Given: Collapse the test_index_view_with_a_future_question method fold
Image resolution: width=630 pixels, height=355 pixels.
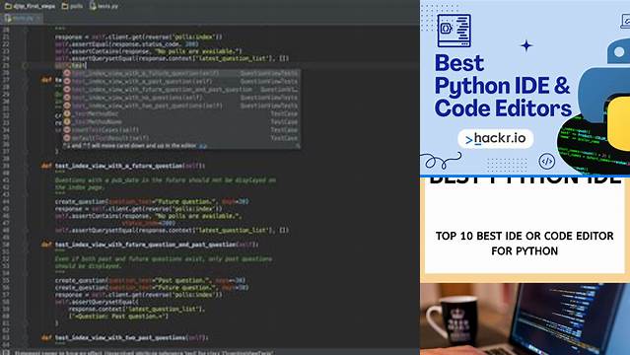Looking at the screenshot, I should [25, 166].
